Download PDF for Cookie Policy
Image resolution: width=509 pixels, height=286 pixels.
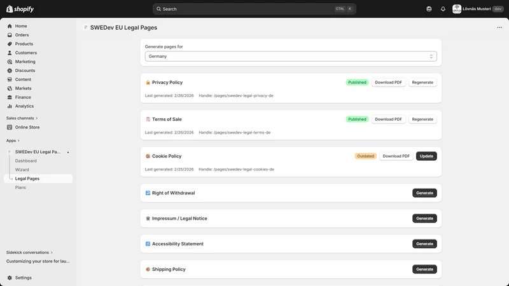click(396, 156)
